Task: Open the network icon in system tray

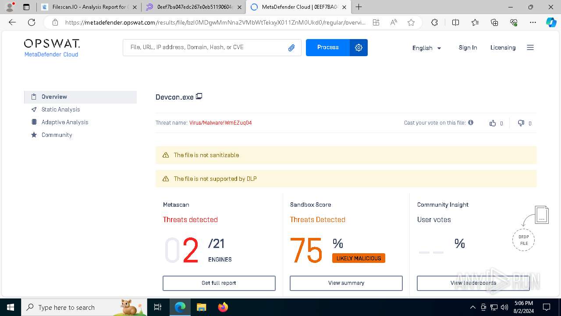Action: pyautogui.click(x=494, y=307)
